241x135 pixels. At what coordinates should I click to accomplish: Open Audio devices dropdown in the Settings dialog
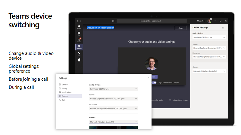tap(114, 89)
